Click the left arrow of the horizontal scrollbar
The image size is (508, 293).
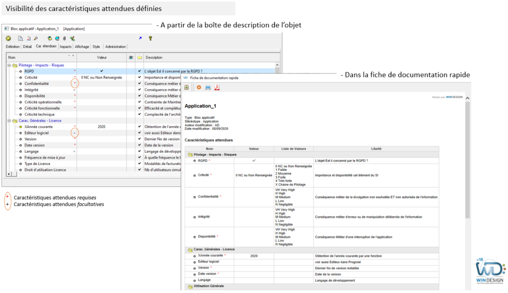[x=9, y=174]
